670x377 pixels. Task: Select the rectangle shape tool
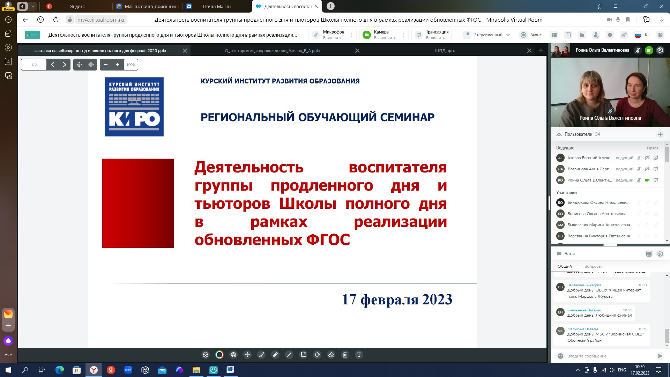click(303, 355)
